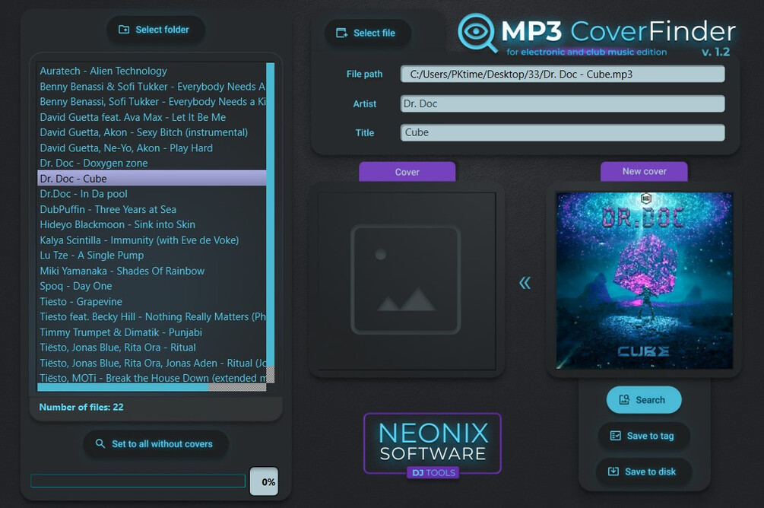This screenshot has height=508, width=764.
Task: Select David Guetta feat. Ava Max track
Action: click(151, 117)
